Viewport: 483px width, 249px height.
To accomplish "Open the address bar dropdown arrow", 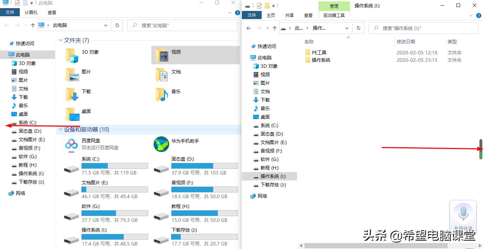I will [x=105, y=25].
